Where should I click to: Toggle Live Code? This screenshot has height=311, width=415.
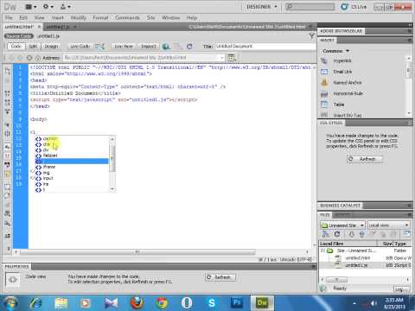(x=80, y=47)
